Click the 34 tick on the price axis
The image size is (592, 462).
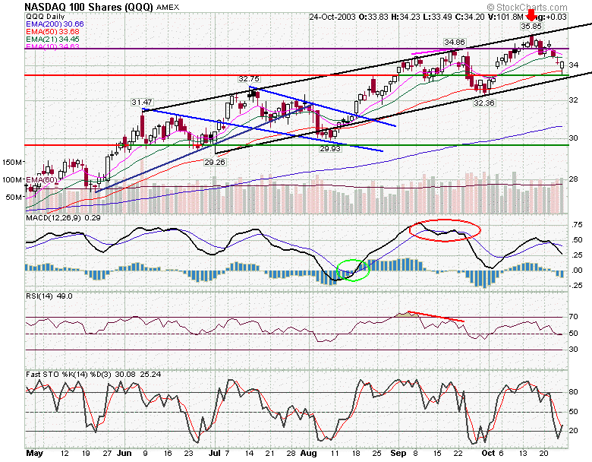(x=574, y=65)
